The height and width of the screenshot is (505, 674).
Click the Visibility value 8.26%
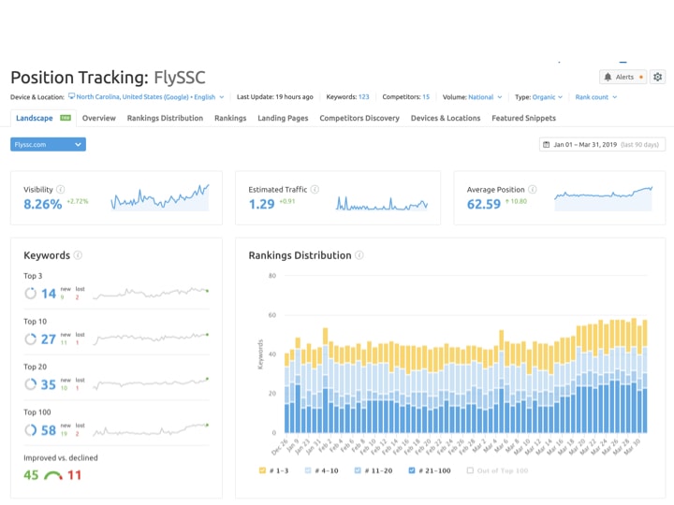click(42, 204)
